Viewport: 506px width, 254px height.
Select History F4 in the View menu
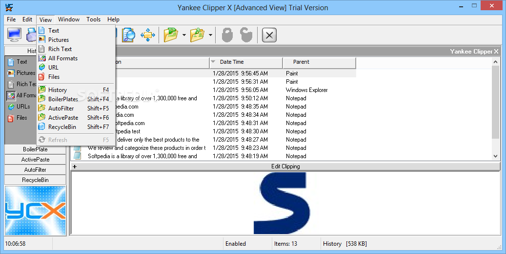click(x=76, y=90)
